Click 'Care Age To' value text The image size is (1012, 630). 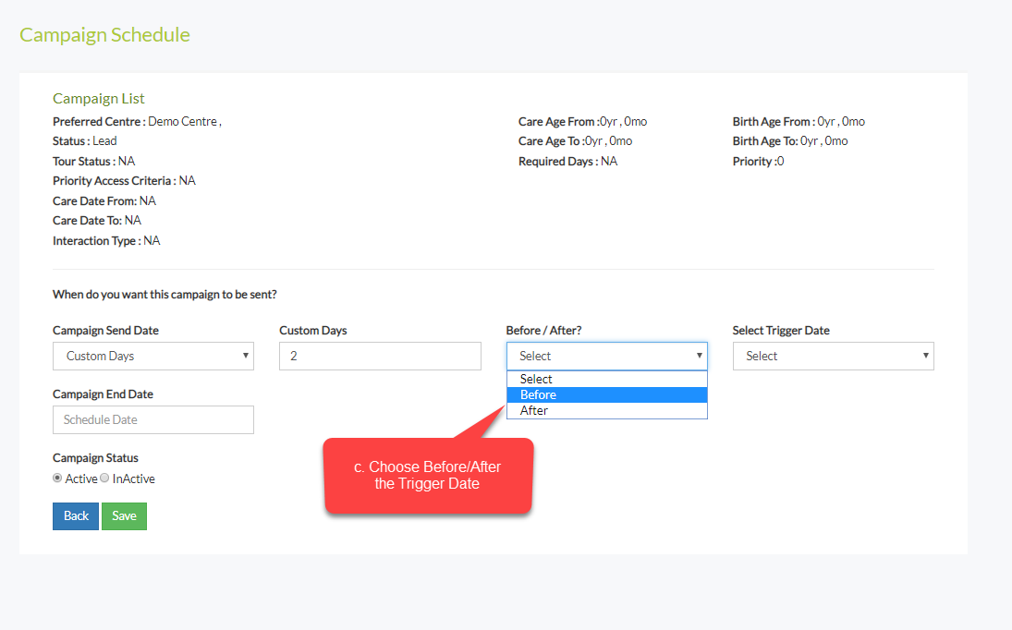609,141
